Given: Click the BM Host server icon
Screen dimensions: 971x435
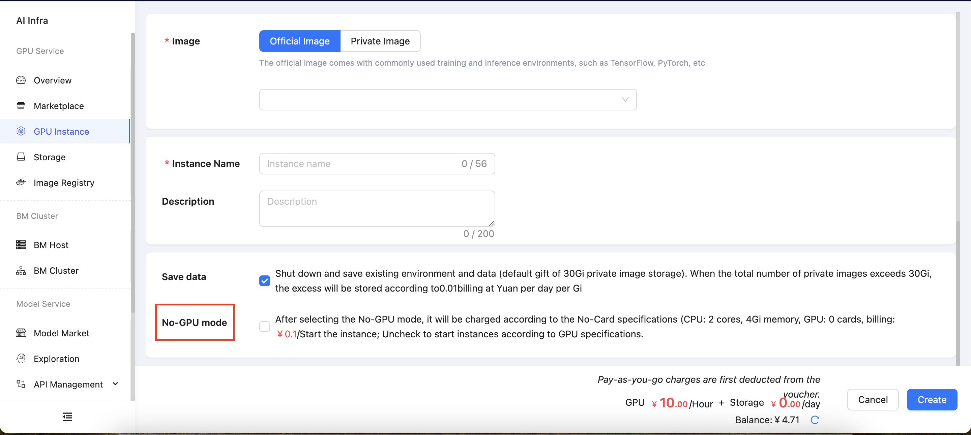Looking at the screenshot, I should click(21, 245).
